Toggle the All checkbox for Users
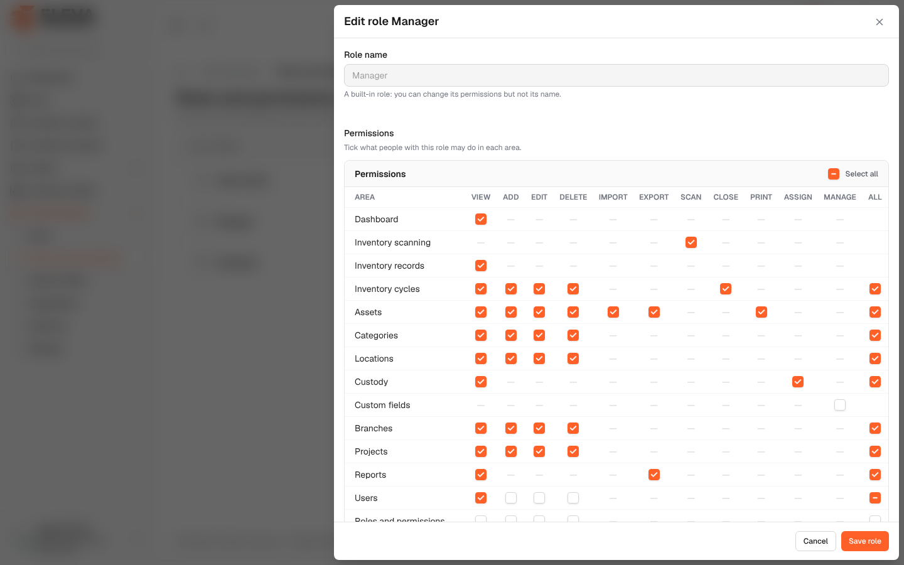 click(875, 498)
